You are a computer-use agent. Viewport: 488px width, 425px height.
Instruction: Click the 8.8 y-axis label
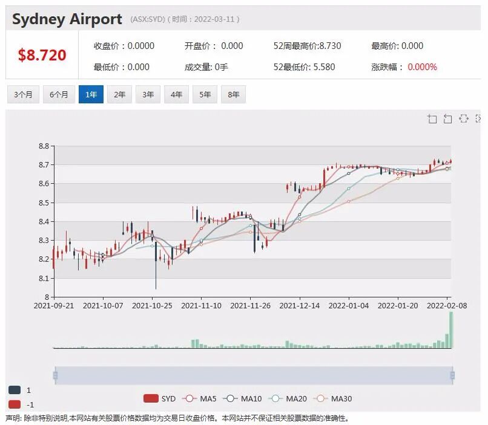pos(44,146)
